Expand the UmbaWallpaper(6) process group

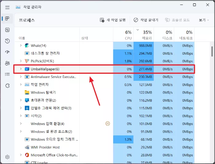[21, 69]
